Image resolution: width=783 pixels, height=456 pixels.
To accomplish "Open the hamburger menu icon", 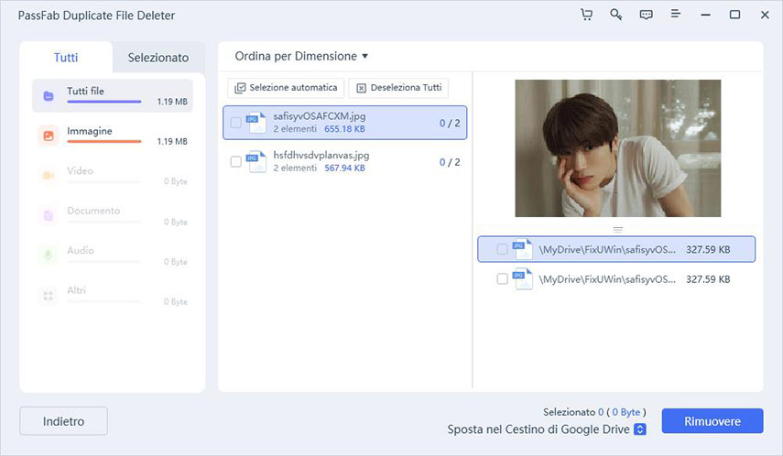I will (x=676, y=16).
